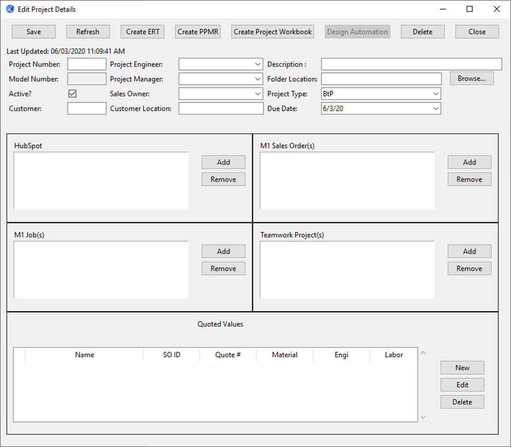
Task: Browse for a folder location
Action: [x=471, y=78]
